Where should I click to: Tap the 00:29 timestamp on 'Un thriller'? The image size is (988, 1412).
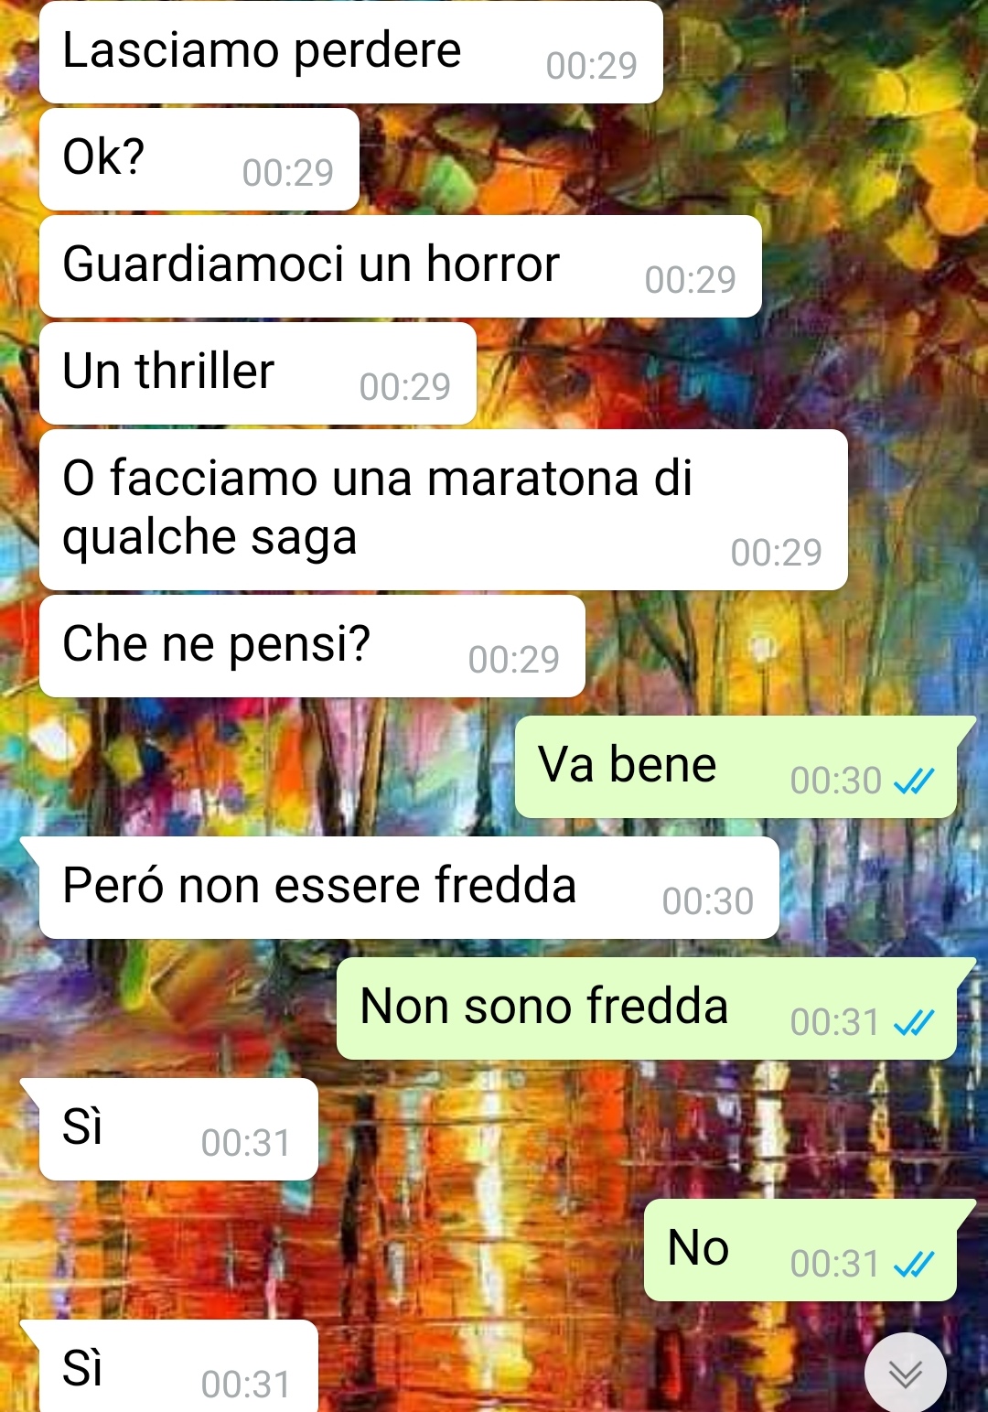tap(405, 387)
